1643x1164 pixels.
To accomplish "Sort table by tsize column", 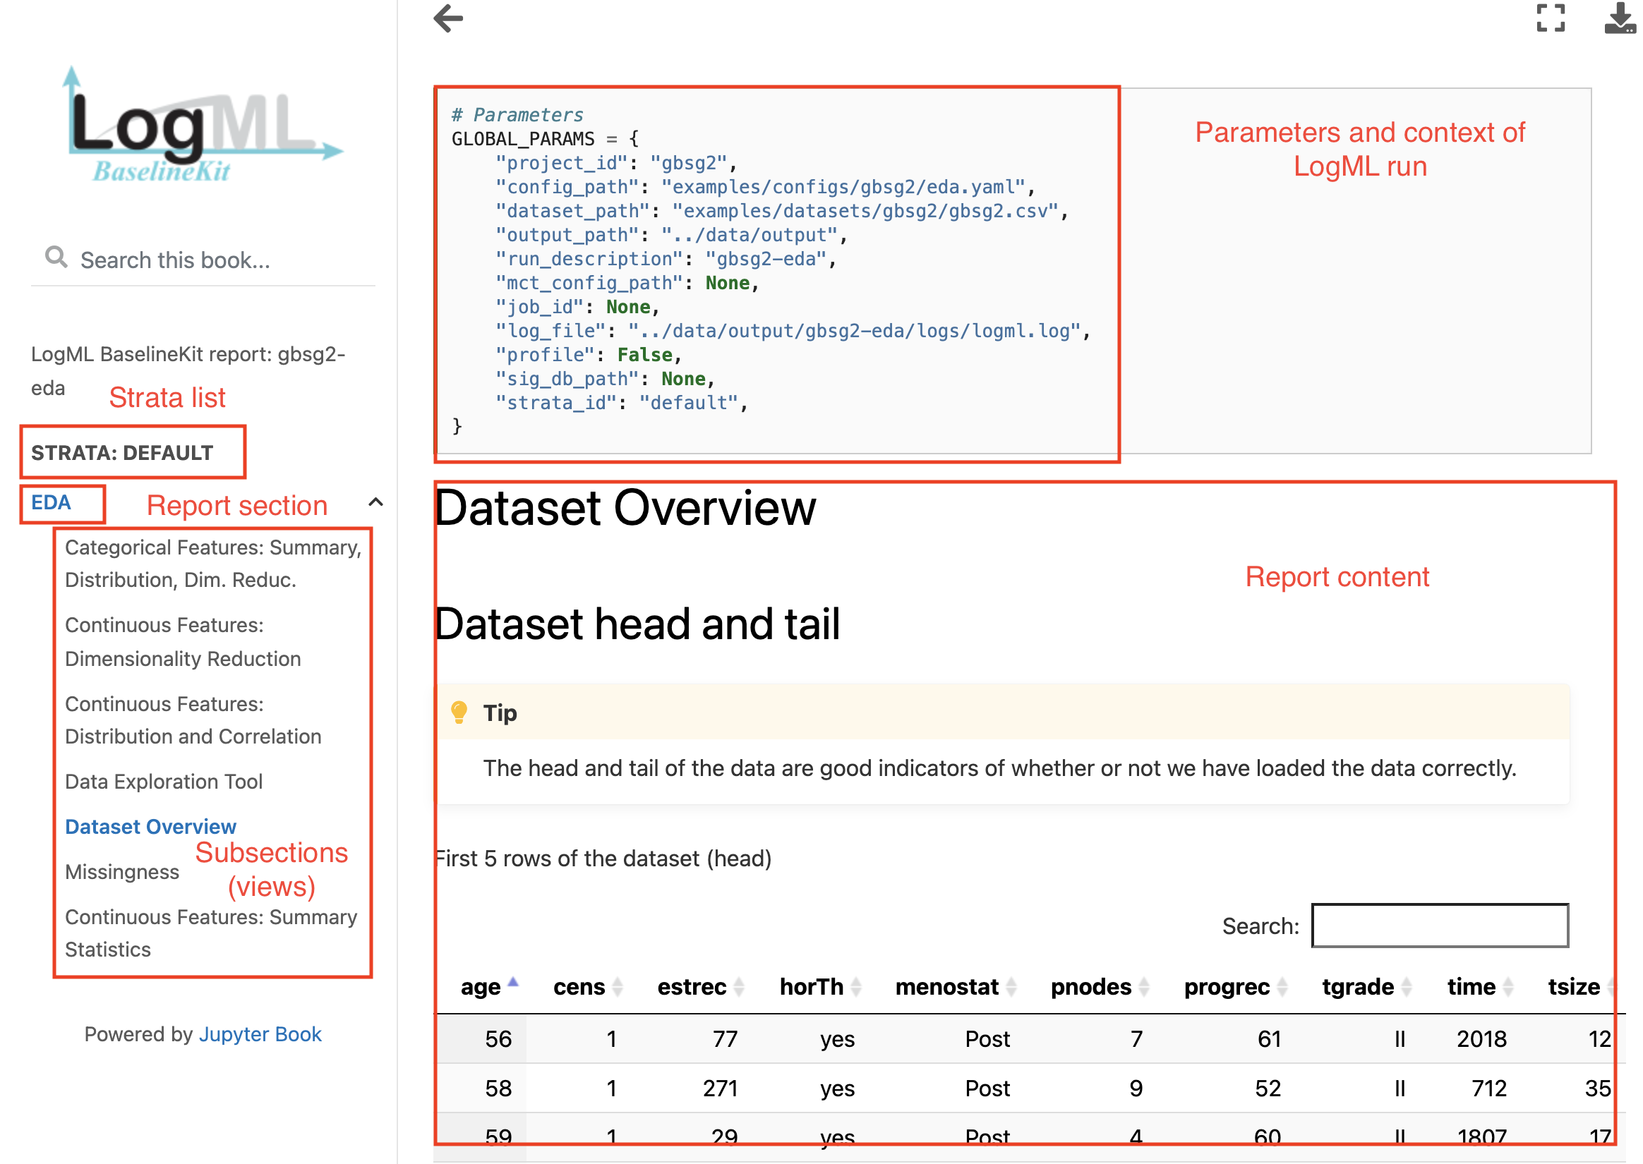I will [x=1581, y=987].
